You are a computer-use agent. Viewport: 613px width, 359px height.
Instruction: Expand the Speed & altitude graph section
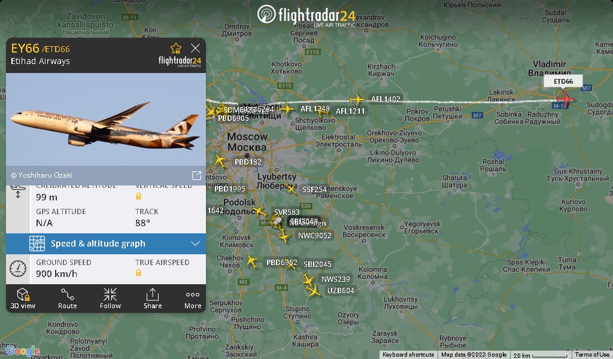[x=106, y=244]
